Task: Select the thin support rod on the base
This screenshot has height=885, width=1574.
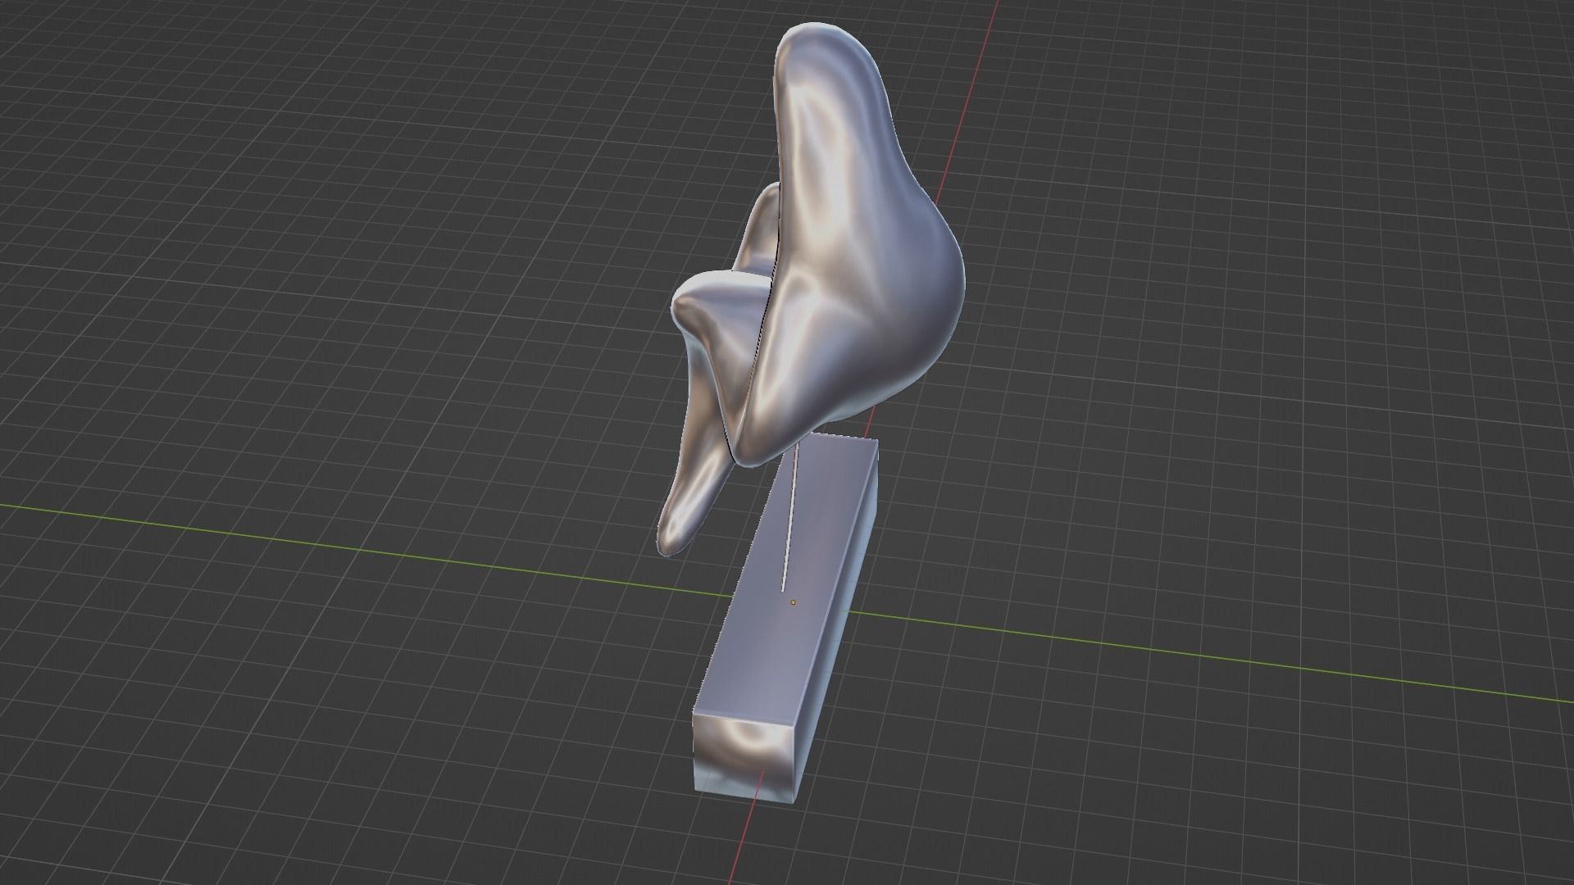Action: tap(789, 519)
